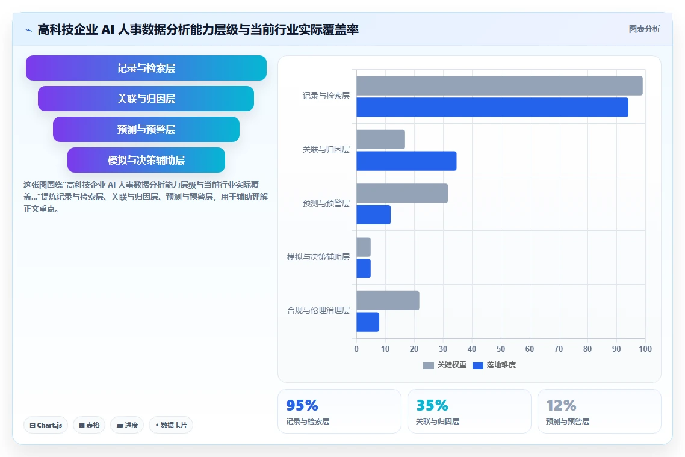Click the description paragraph below the funnel

[x=146, y=197]
